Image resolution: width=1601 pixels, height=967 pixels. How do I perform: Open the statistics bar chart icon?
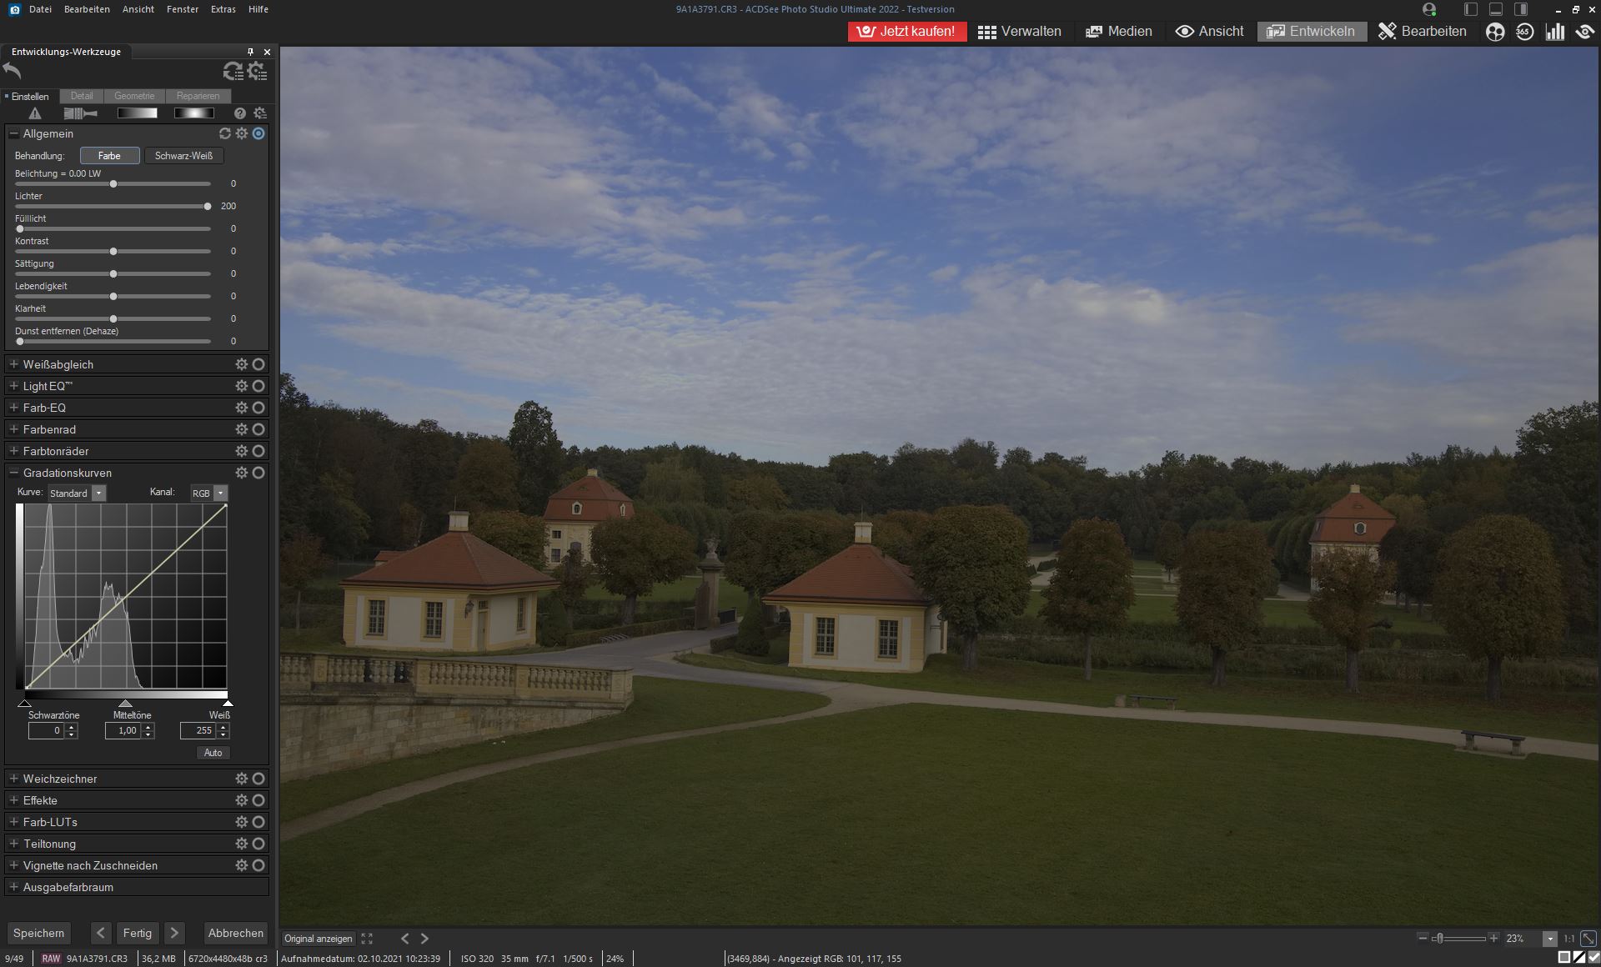tap(1554, 32)
